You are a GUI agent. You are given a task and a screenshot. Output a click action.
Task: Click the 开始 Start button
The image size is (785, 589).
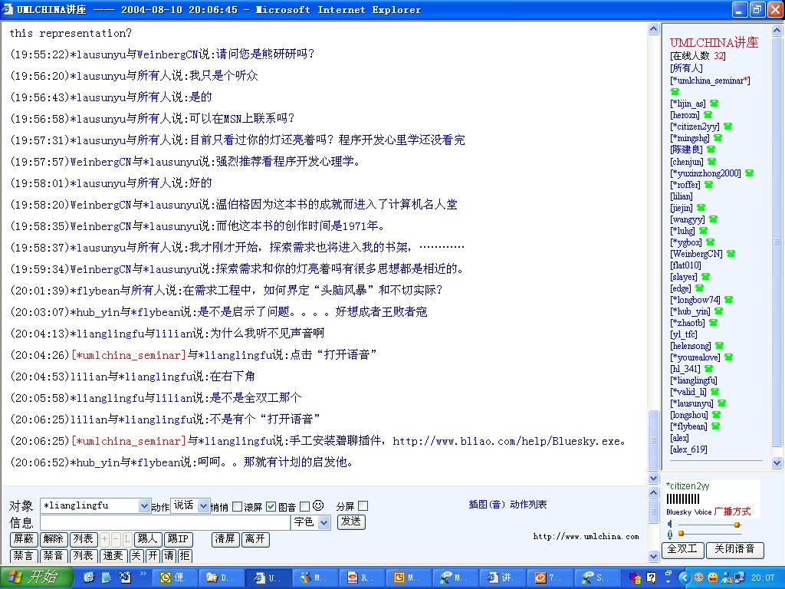tap(36, 577)
